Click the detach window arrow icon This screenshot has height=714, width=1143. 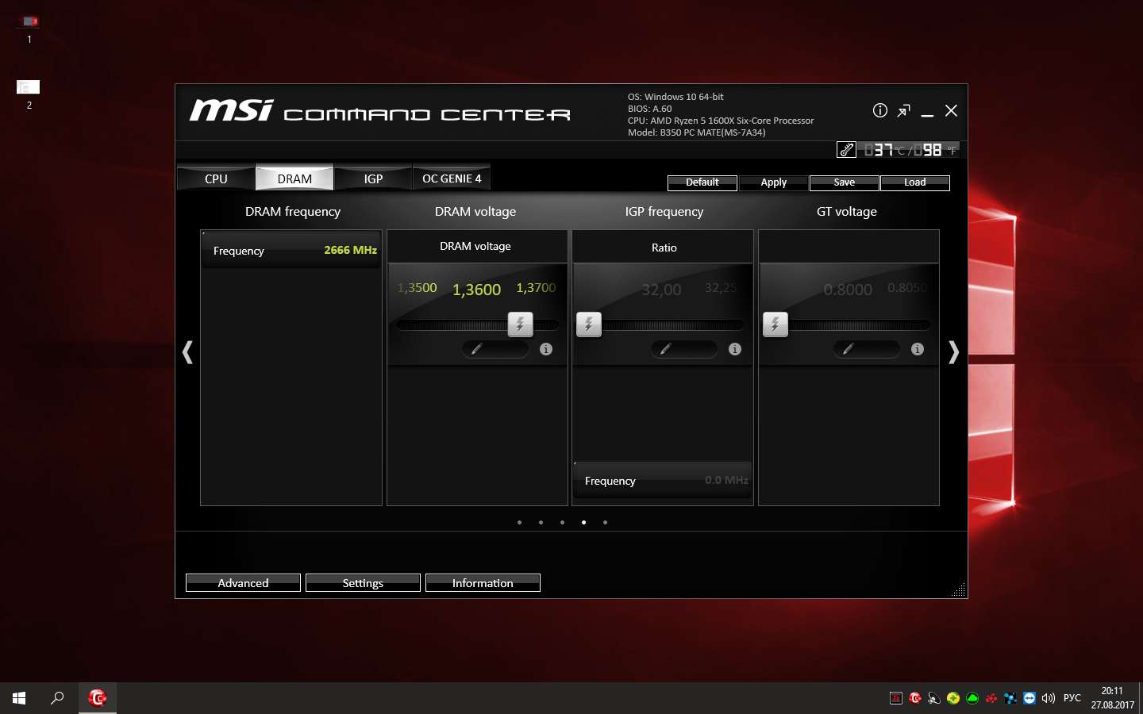point(903,111)
